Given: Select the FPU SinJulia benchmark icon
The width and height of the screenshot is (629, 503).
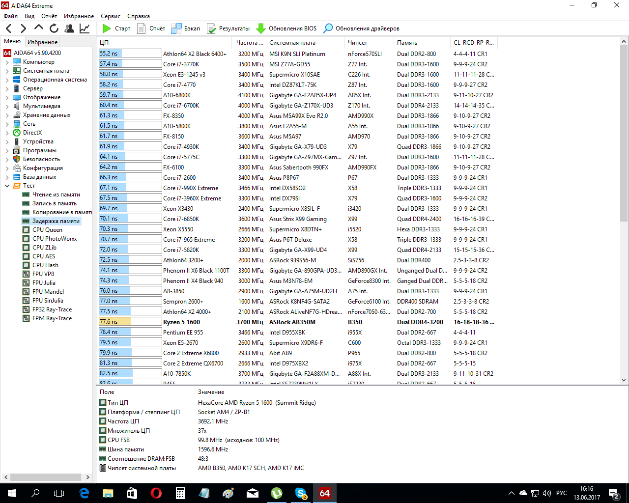Looking at the screenshot, I should coord(26,301).
